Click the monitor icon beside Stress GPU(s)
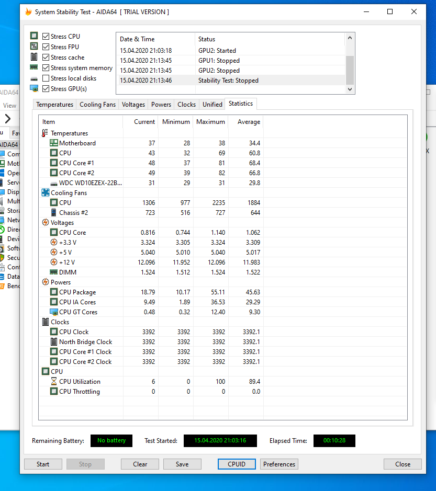This screenshot has width=436, height=491. pyautogui.click(x=34, y=88)
